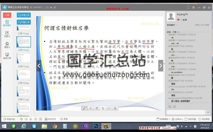The height and width of the screenshot is (132, 213).
Task: Click the system tray volume icon
Action: click(x=182, y=126)
